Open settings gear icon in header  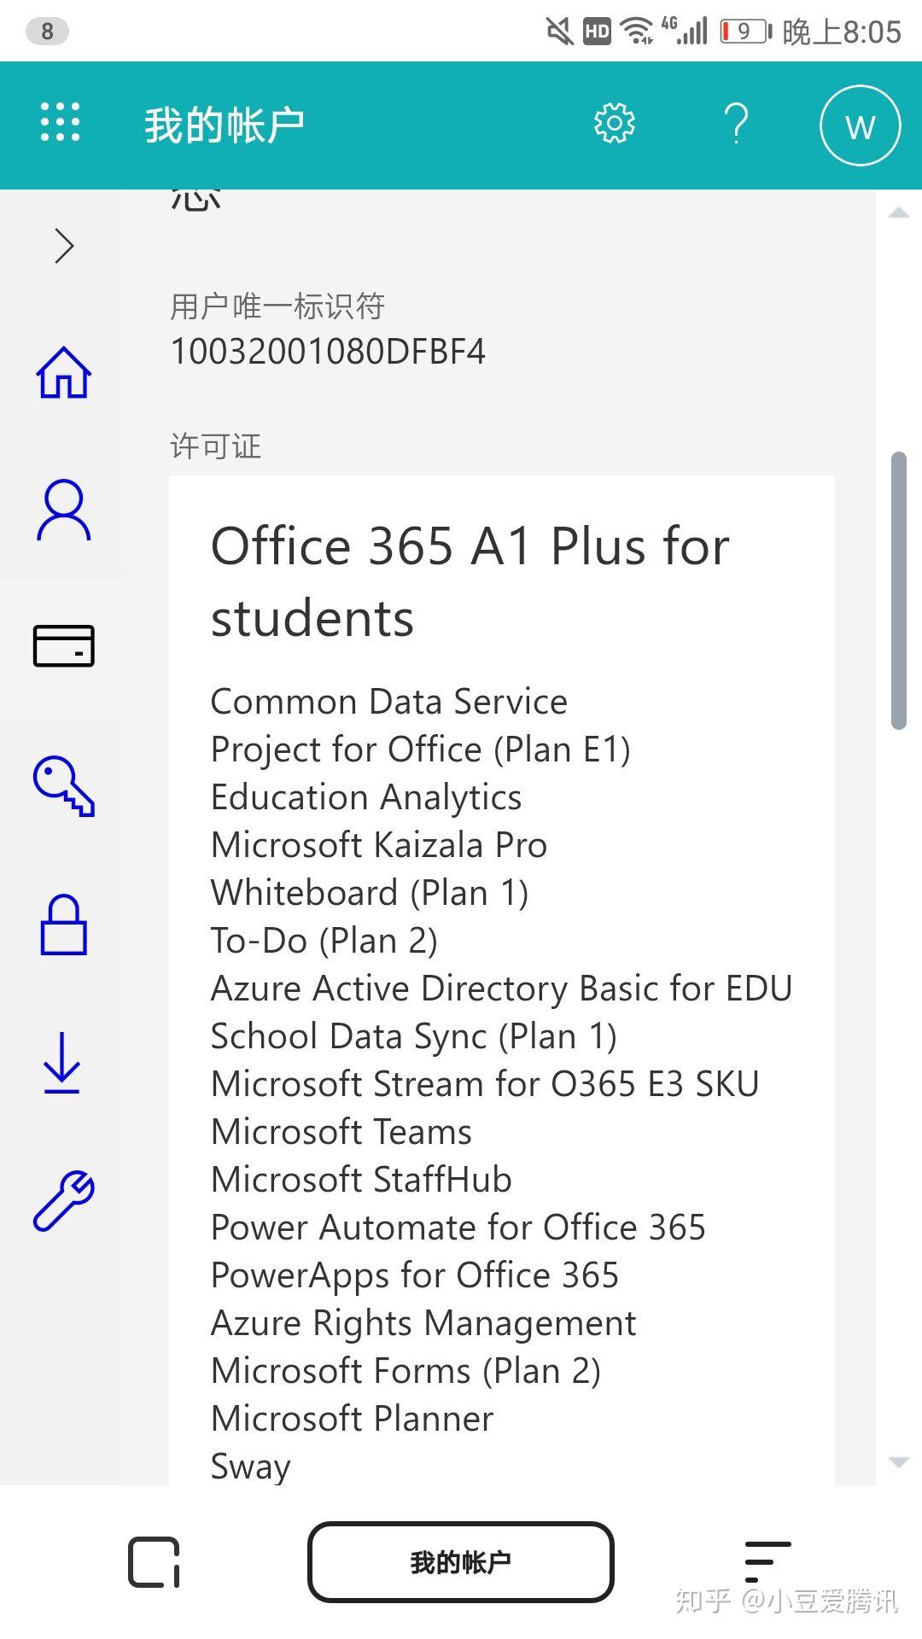[x=614, y=124]
